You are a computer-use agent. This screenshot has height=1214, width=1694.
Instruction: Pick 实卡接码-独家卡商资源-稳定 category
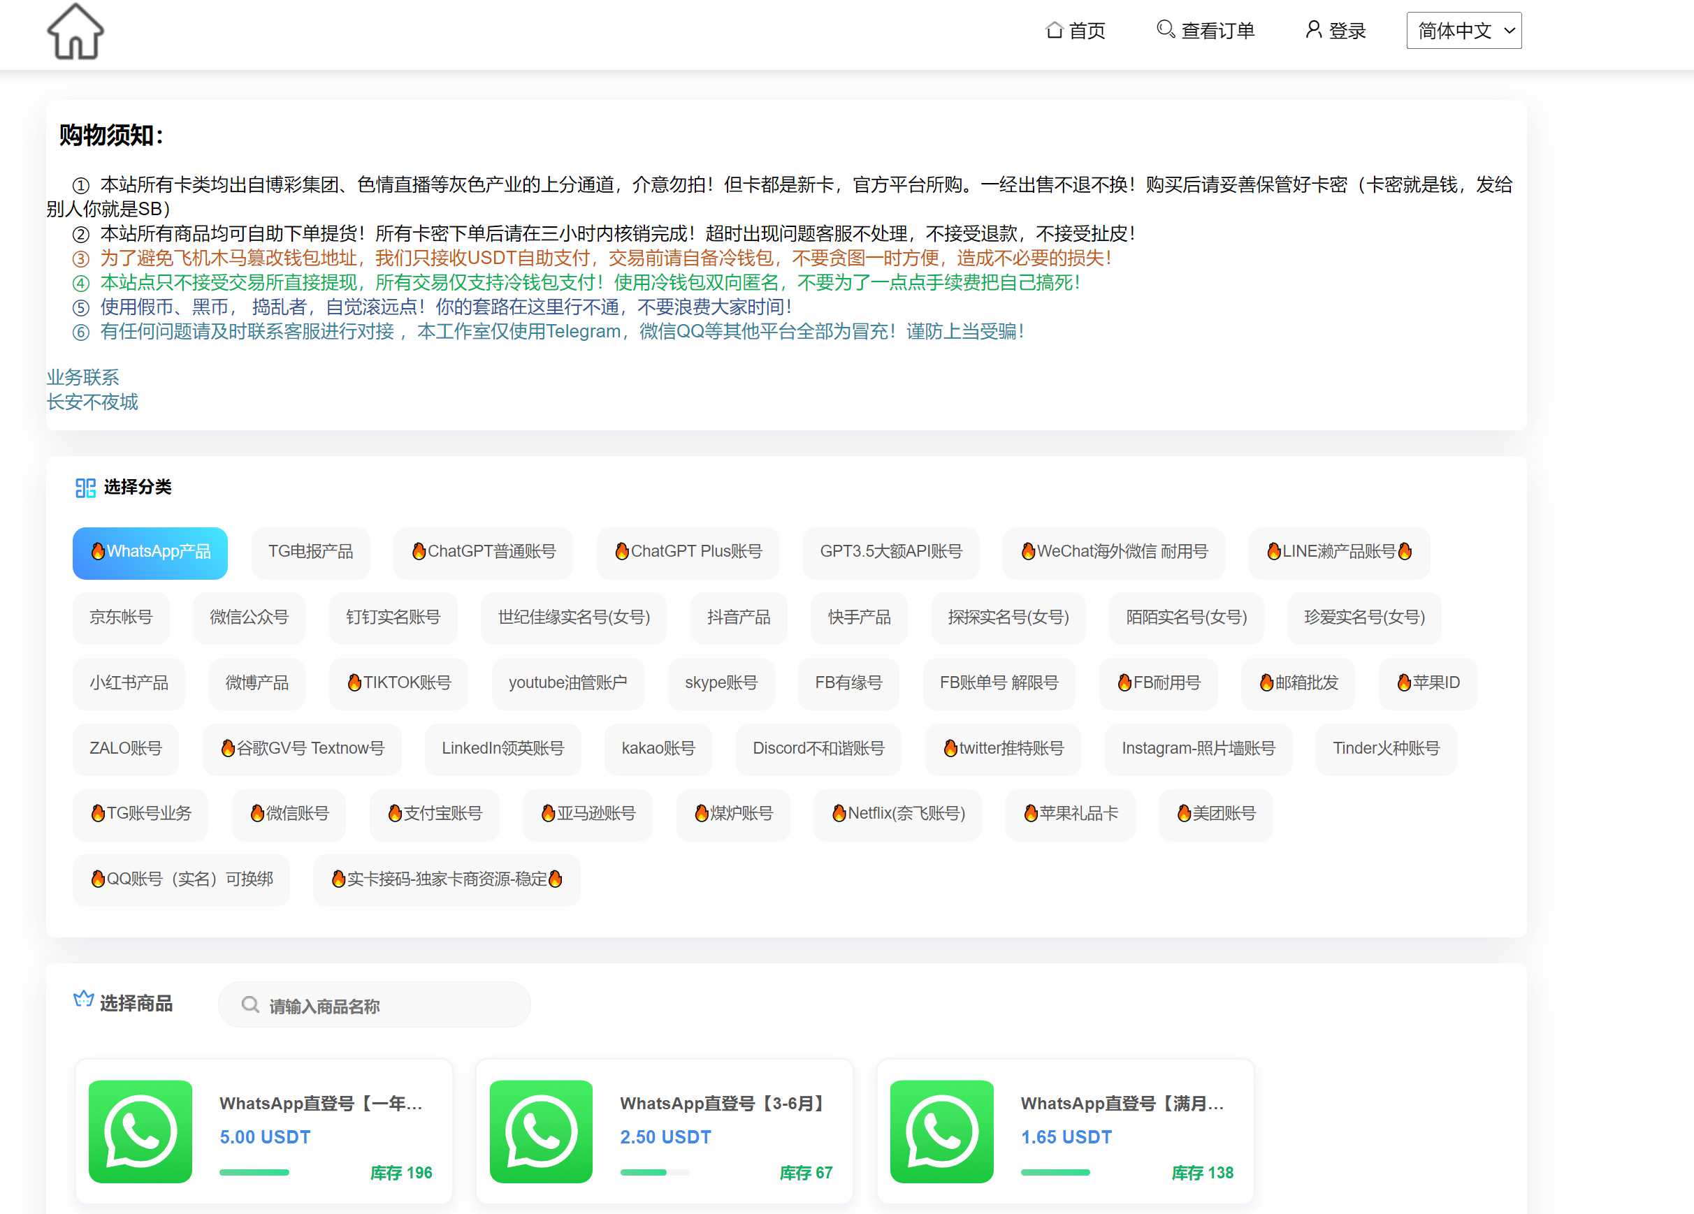tap(447, 880)
